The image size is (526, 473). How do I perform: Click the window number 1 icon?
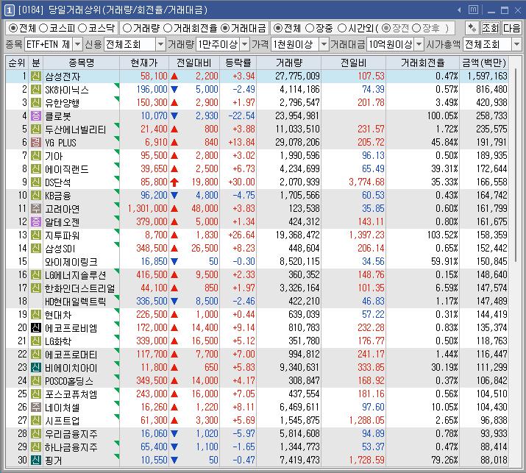(x=9, y=10)
